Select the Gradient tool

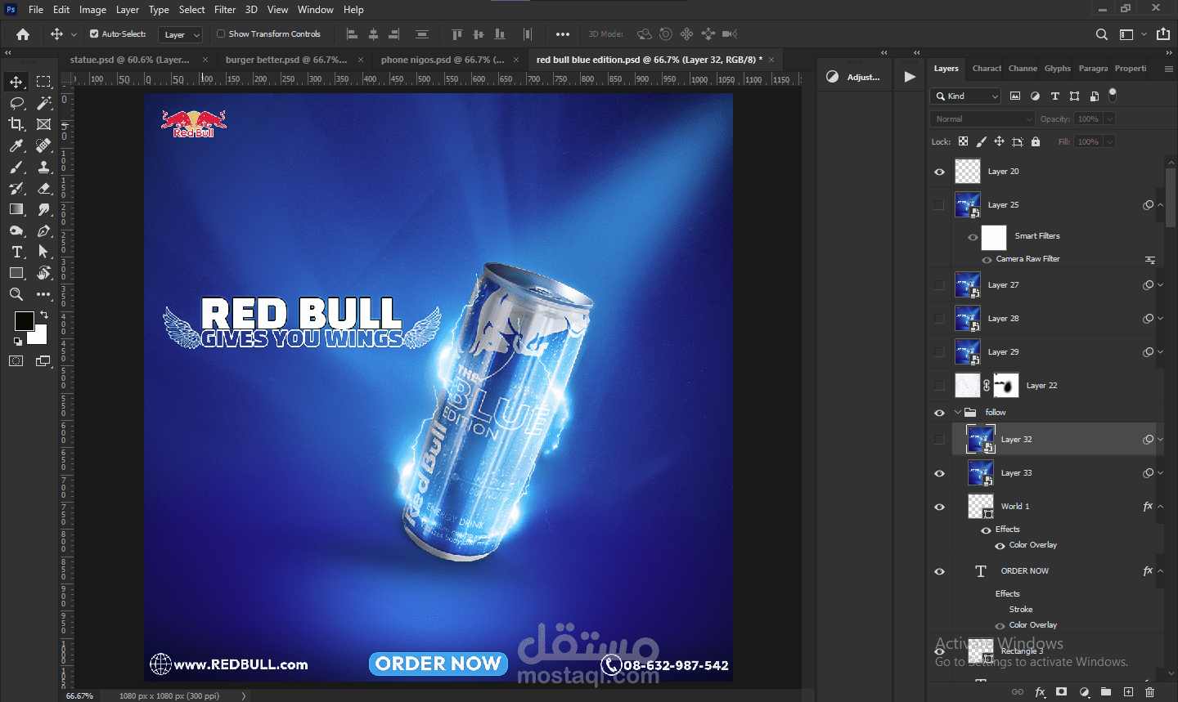click(x=16, y=209)
